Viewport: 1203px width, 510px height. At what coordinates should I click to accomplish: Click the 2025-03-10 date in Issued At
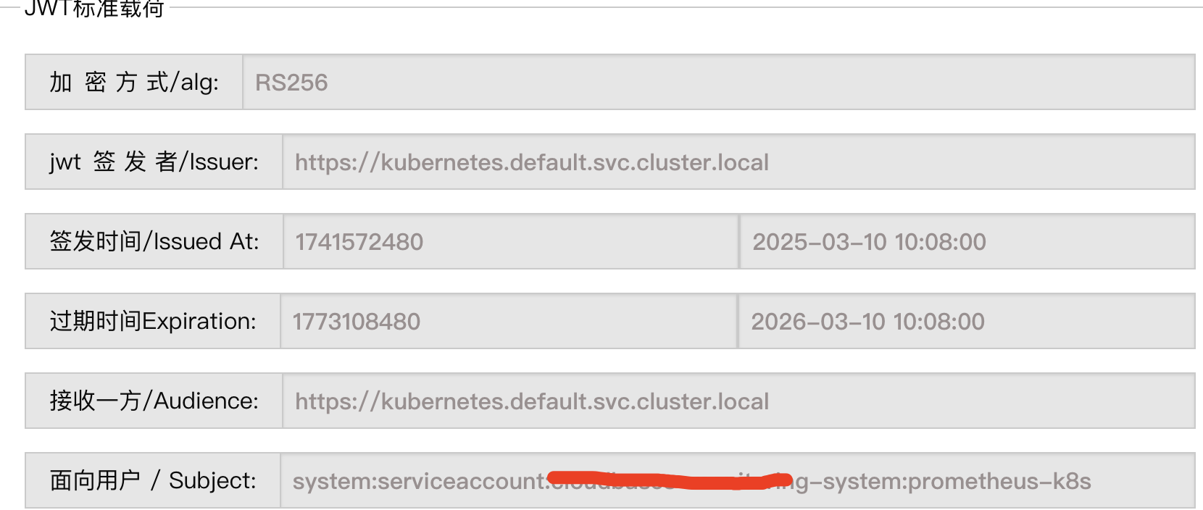[820, 242]
